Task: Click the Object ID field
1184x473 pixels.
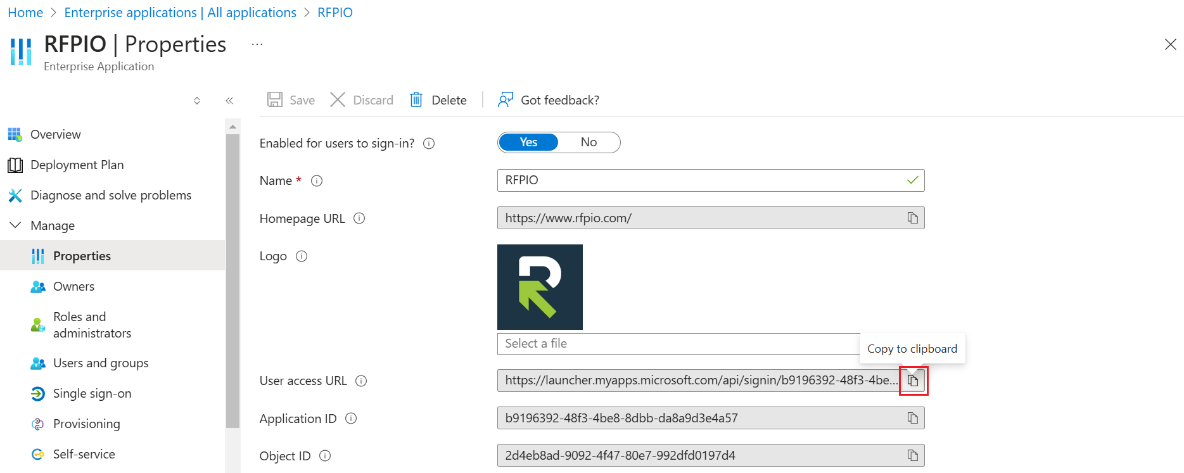Action: (711, 455)
